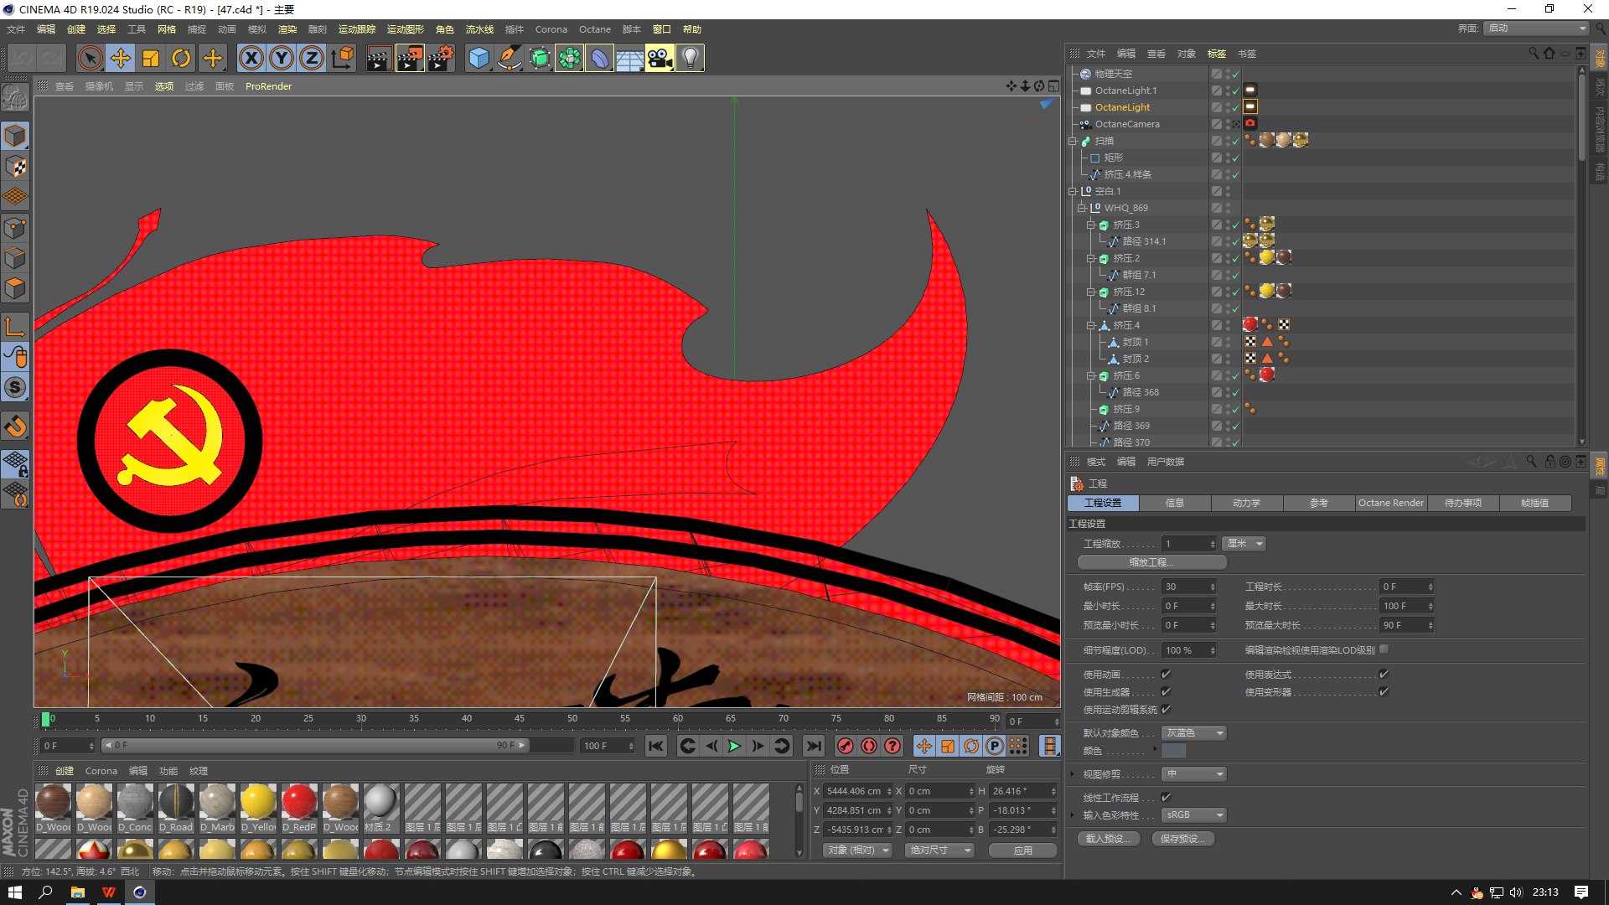Toggle Y axis lock icon
This screenshot has height=905, width=1609.
click(282, 58)
